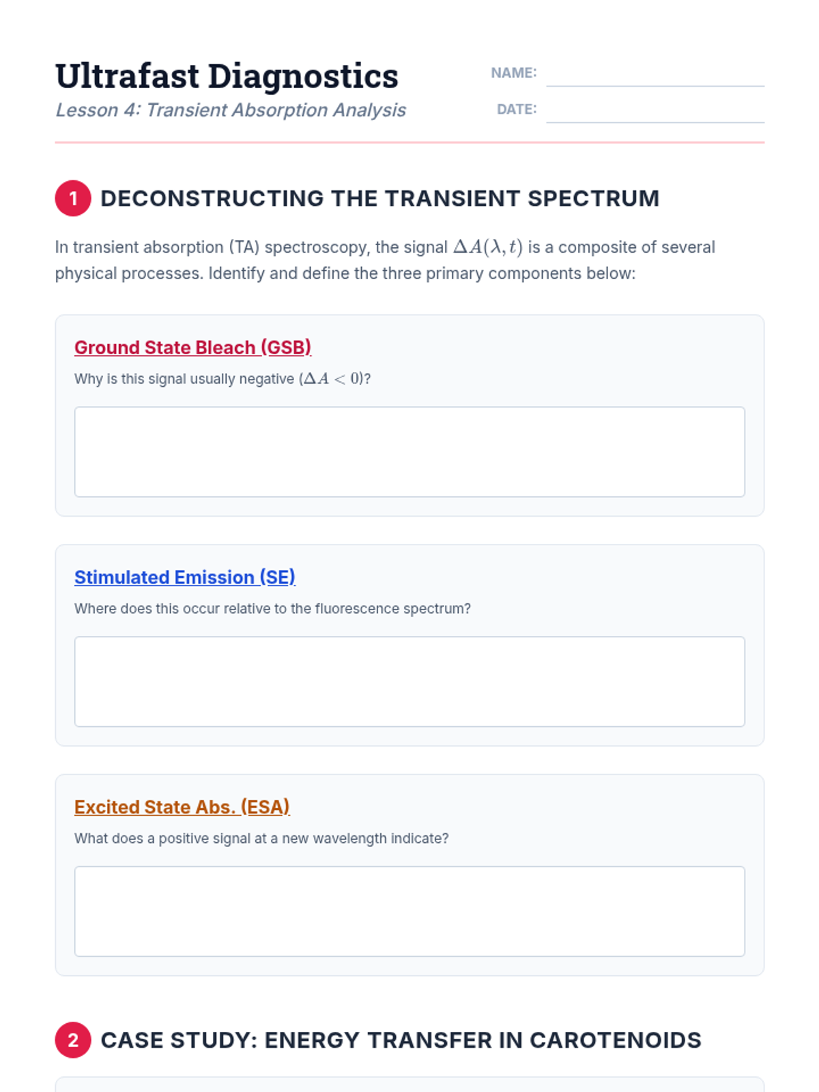Click the Lesson 4 subtitle text
819x1092 pixels.
(x=230, y=110)
